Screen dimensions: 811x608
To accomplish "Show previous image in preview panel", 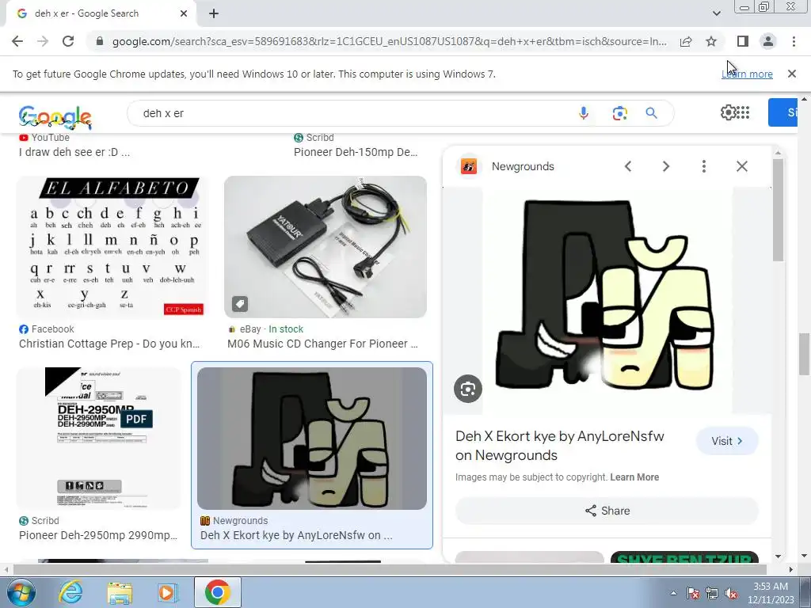I will click(x=628, y=166).
